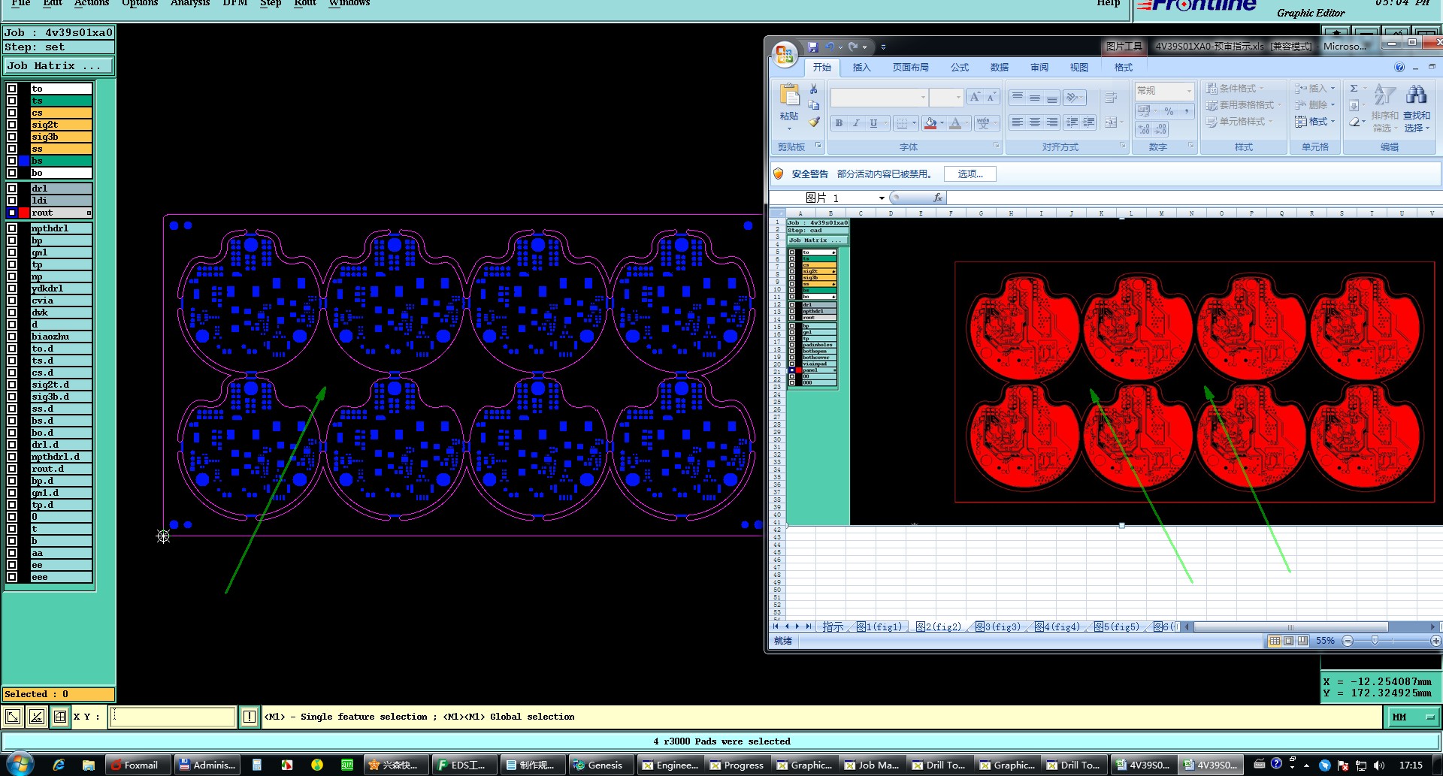Click the exclamation mark message icon
Screen dimensions: 1443x776
[x=250, y=717]
